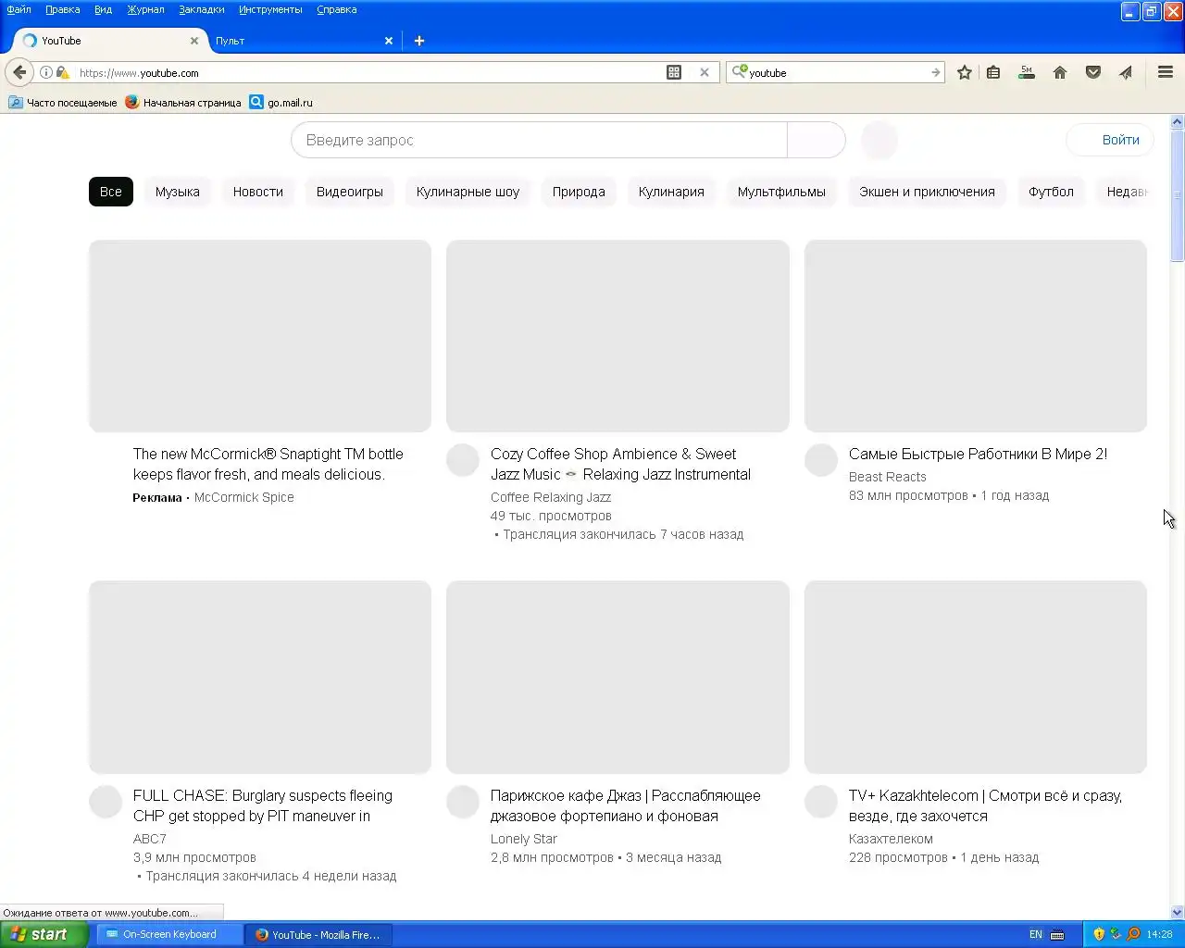
Task: Select the Кулинария filter chip
Action: coord(671,192)
